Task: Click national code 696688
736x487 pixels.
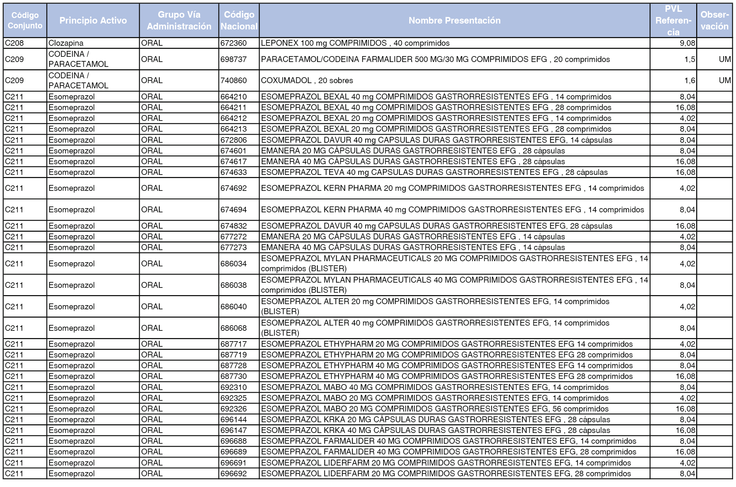Action: 239,441
